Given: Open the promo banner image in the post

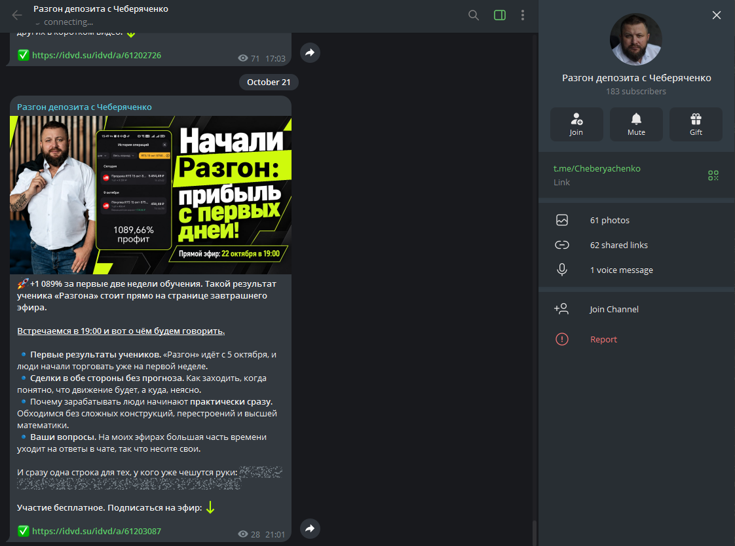Looking at the screenshot, I should pos(151,195).
